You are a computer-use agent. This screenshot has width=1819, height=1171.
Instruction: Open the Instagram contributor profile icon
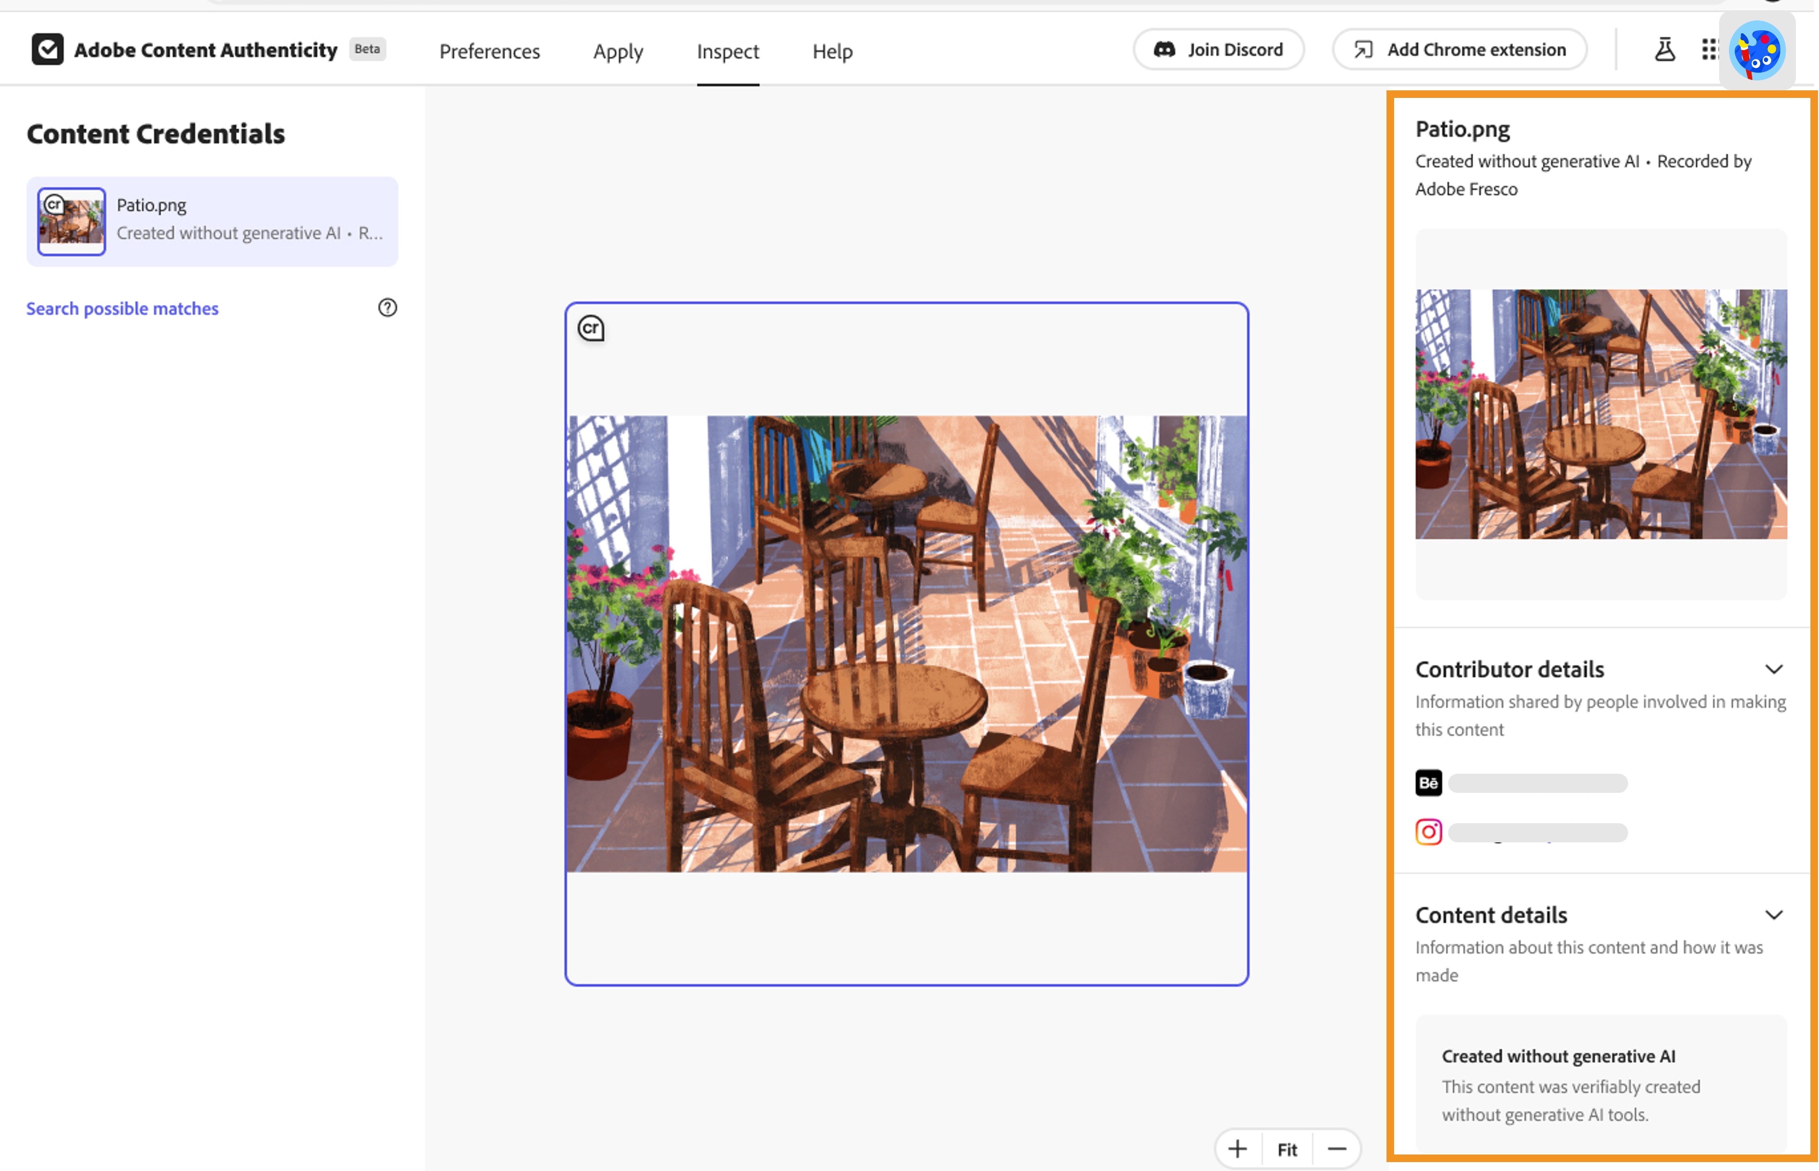click(1429, 831)
